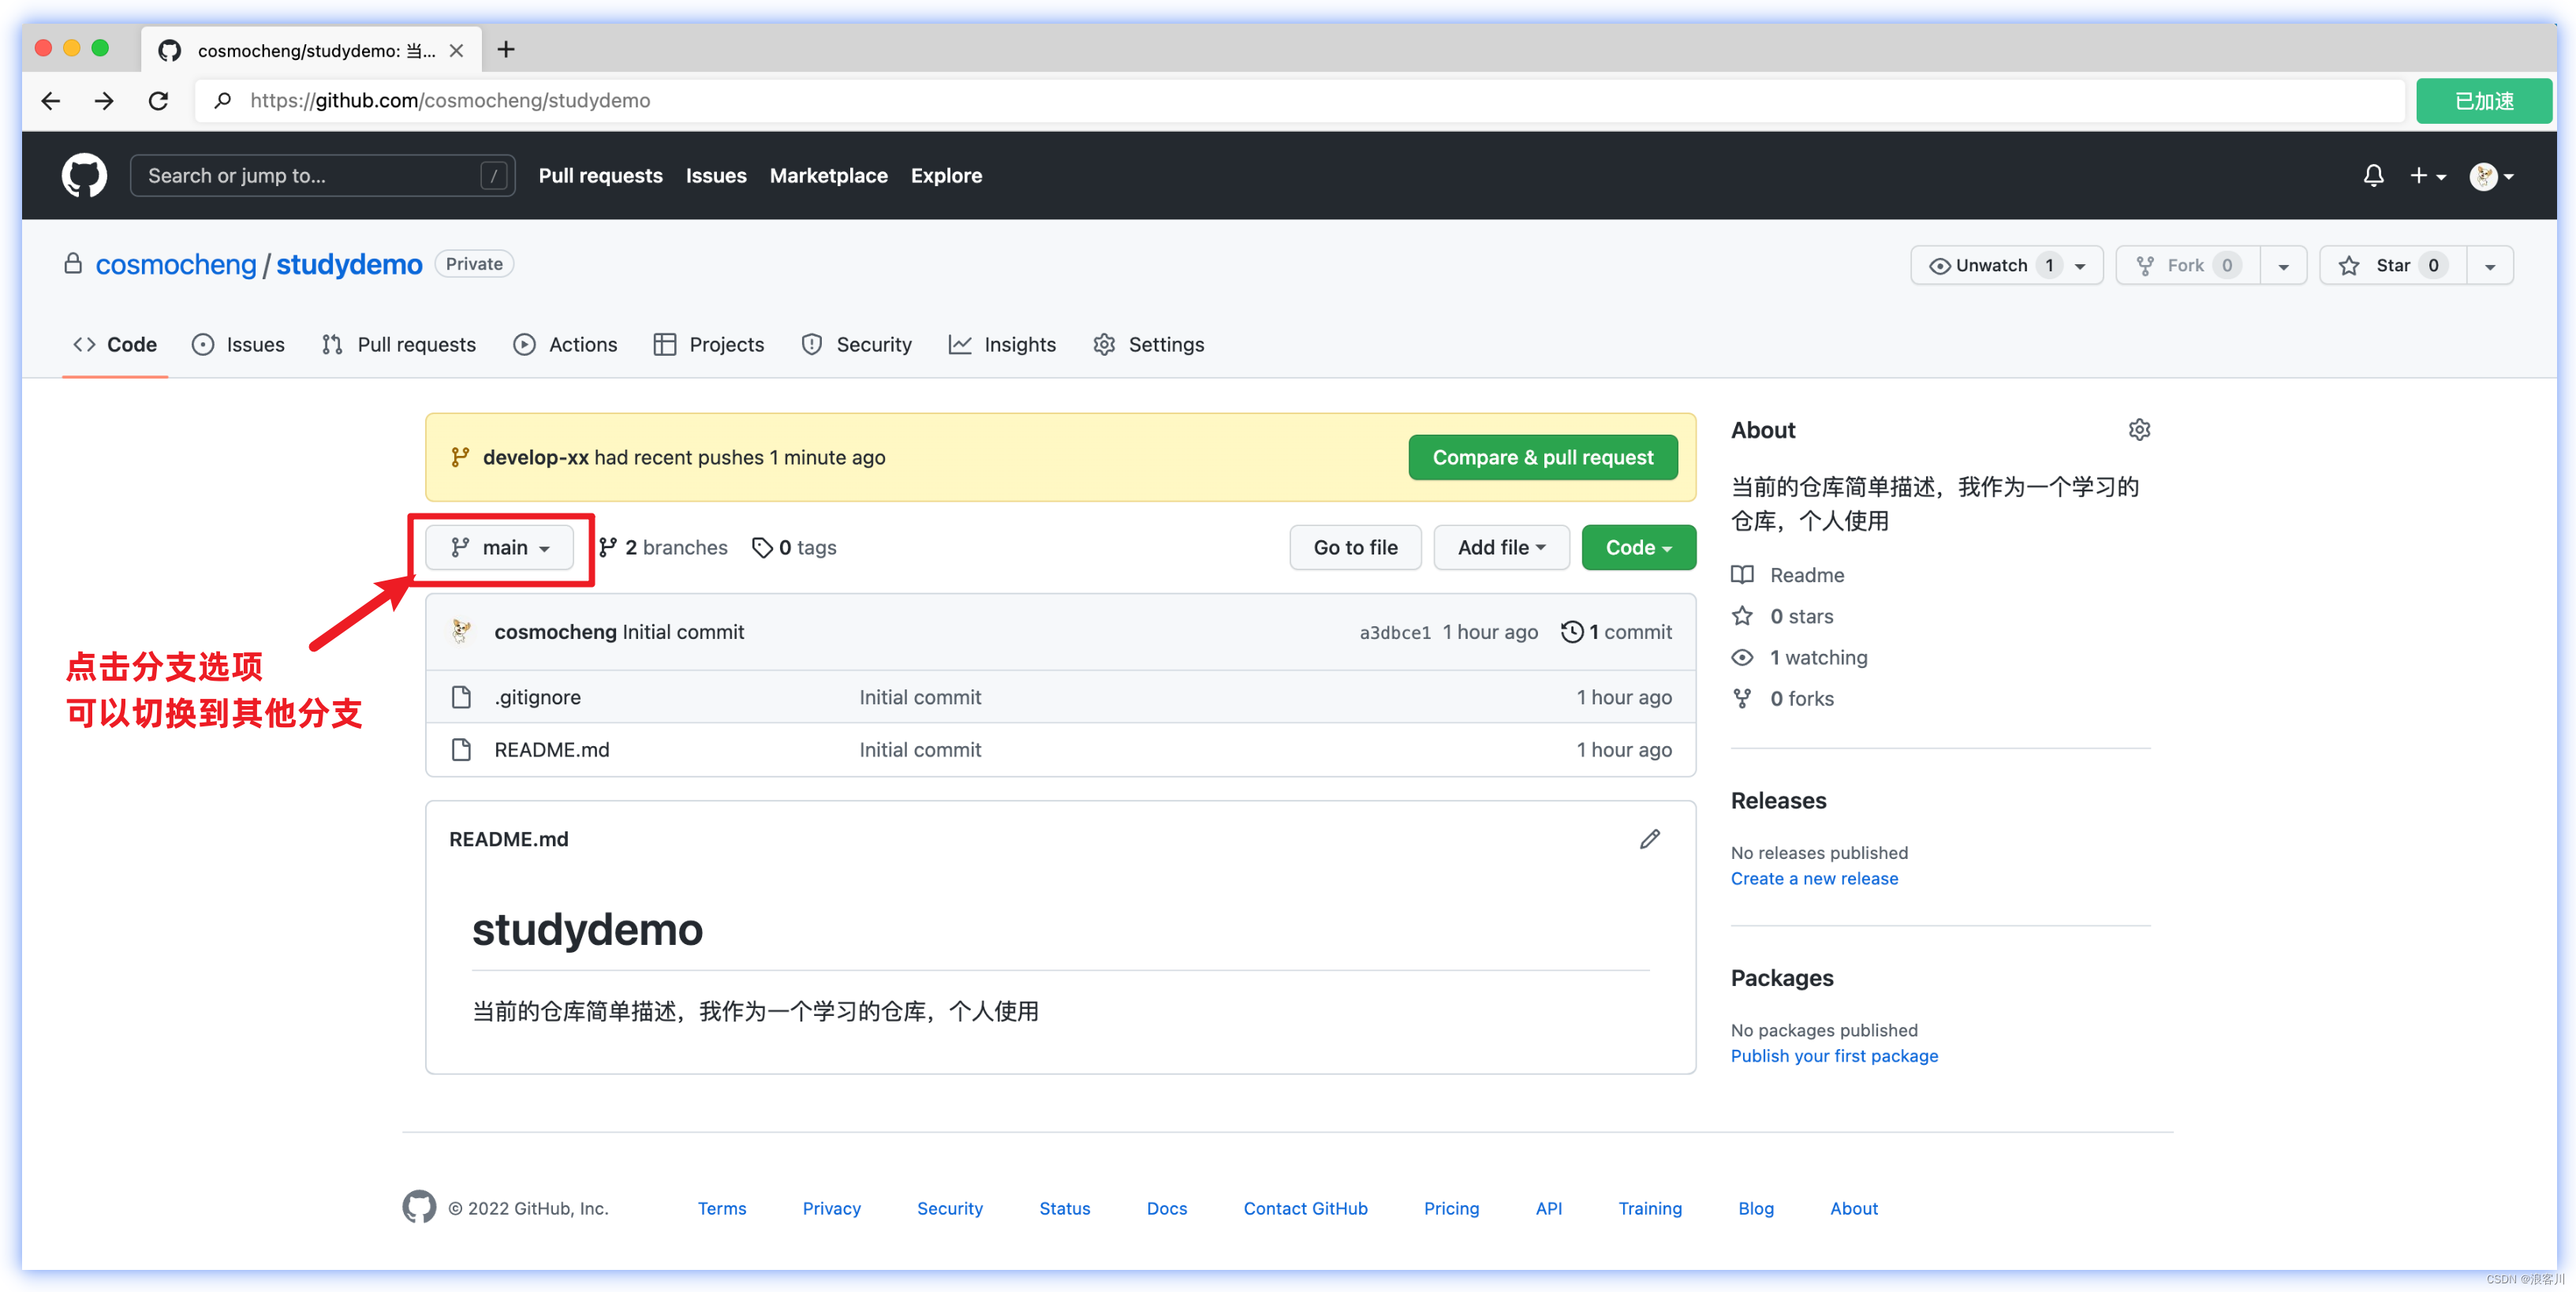
Task: Click Compare & pull request
Action: tap(1542, 457)
